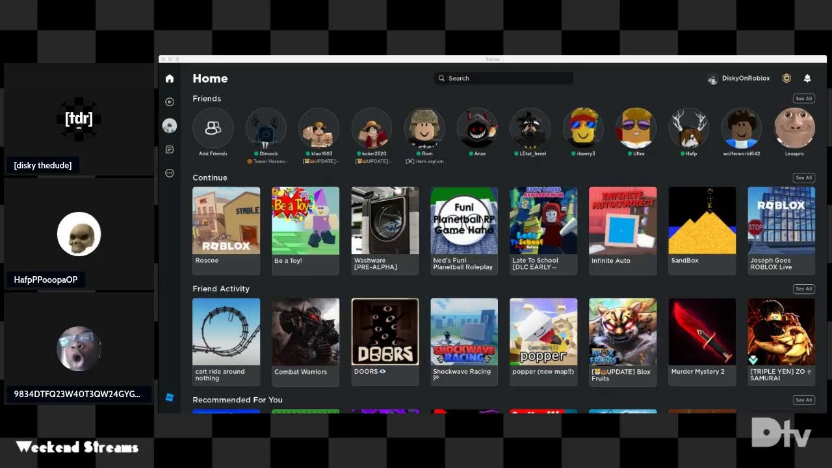Open the DiskyOnRoblox username link
This screenshot has height=468, width=832.
(x=746, y=78)
